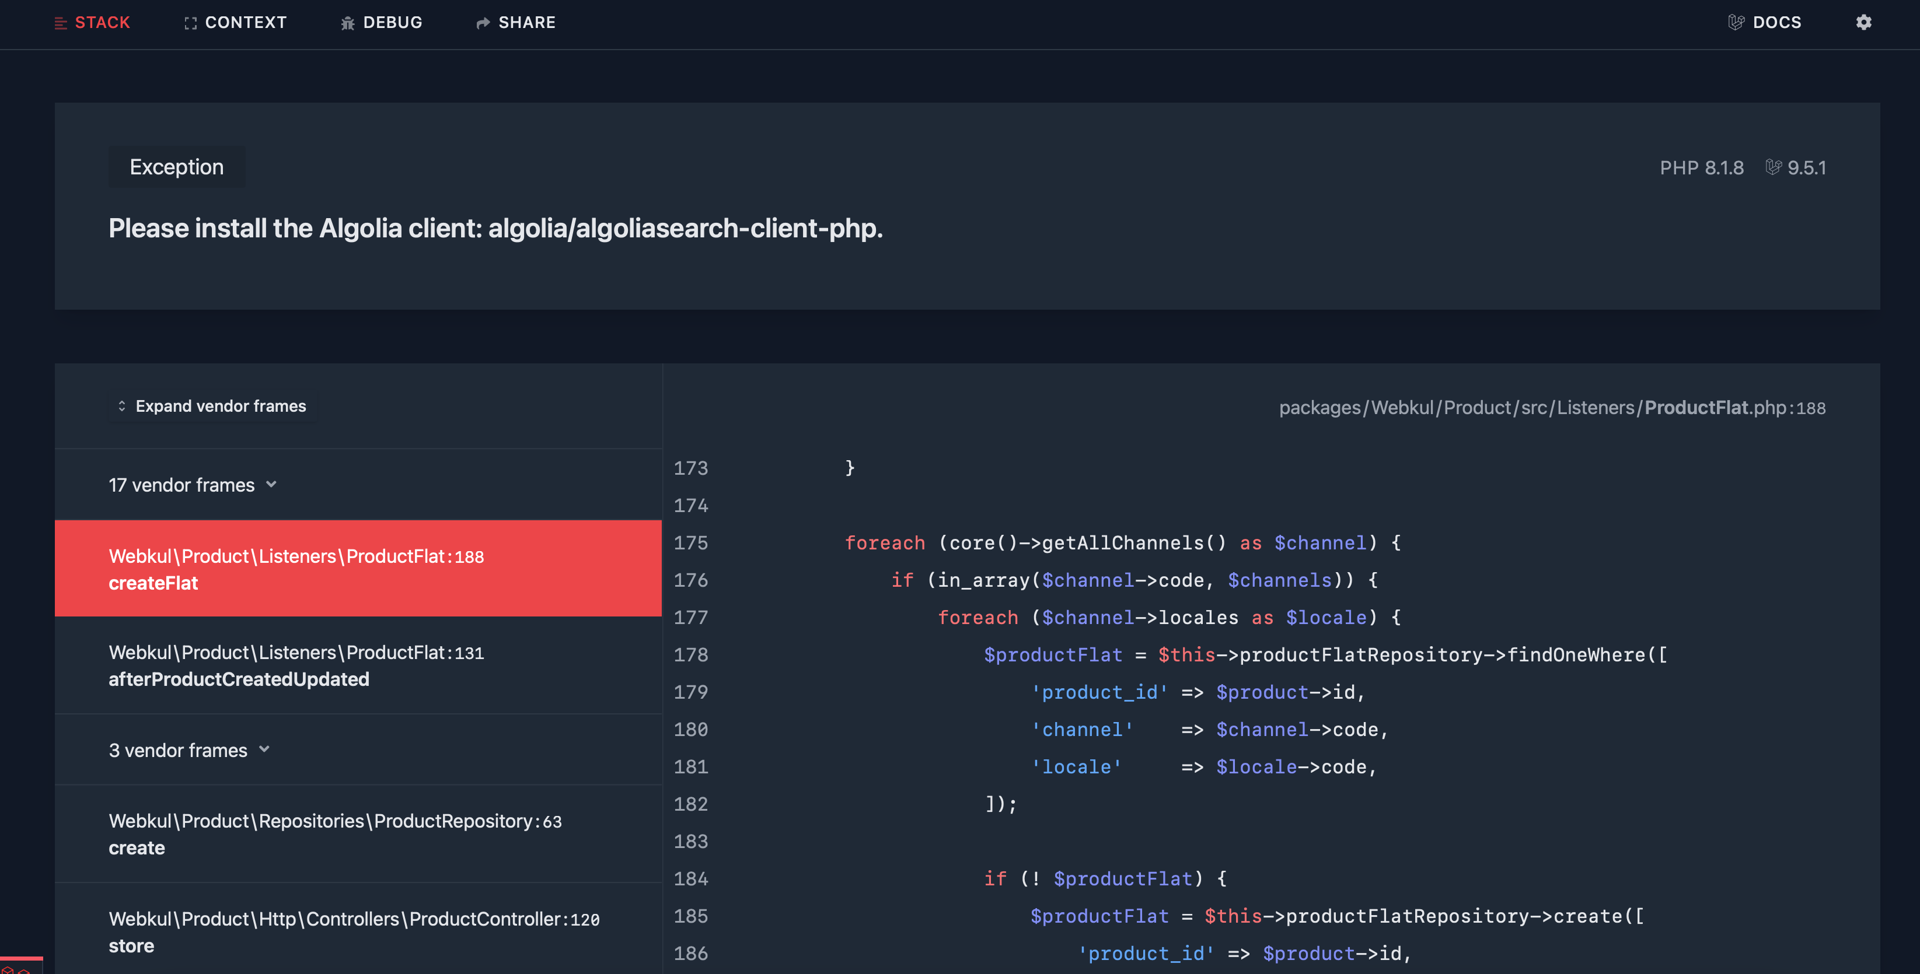Click the Laravel logo beside Docs
1920x974 pixels.
point(1736,22)
